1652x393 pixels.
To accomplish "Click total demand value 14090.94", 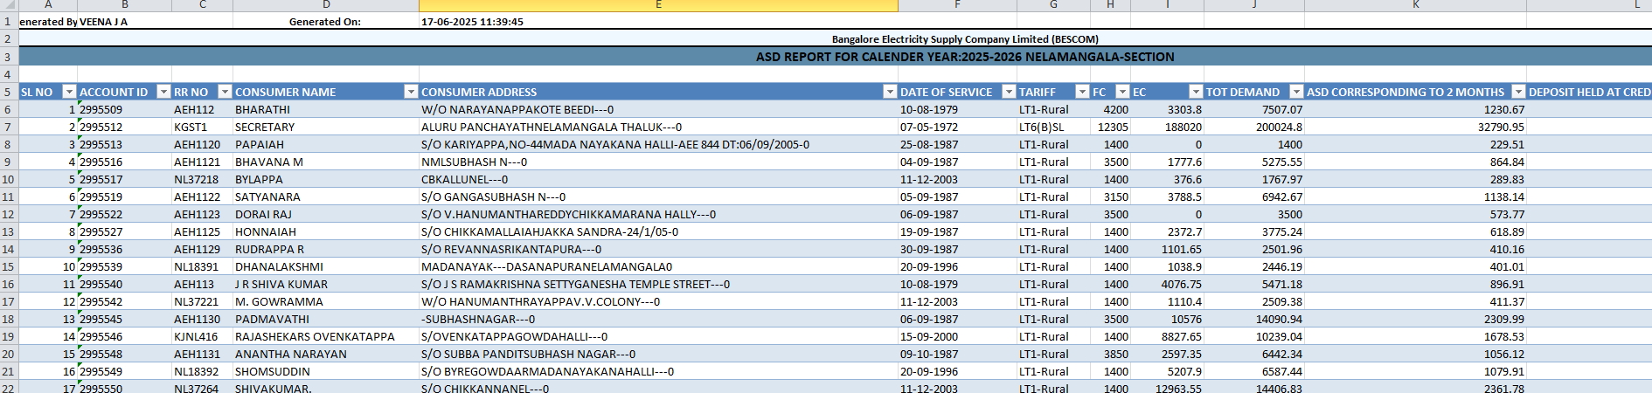I will point(1279,319).
